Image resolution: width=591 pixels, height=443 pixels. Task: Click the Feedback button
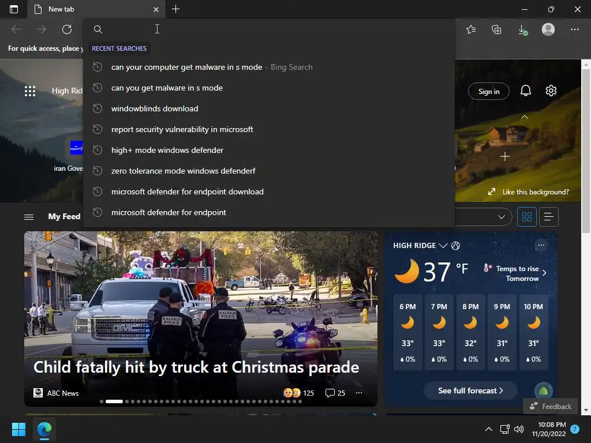tap(550, 407)
